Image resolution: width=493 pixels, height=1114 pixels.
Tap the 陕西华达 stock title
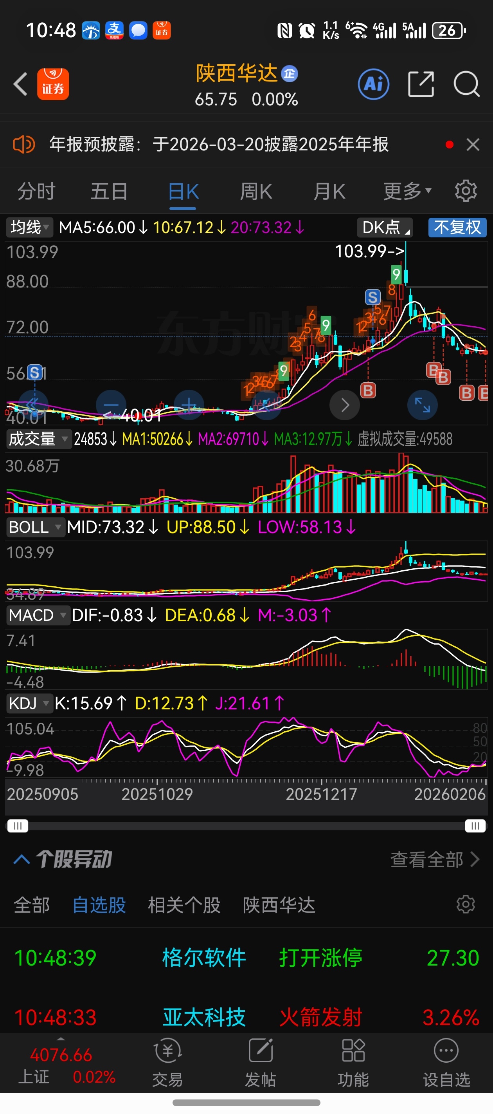tap(237, 73)
